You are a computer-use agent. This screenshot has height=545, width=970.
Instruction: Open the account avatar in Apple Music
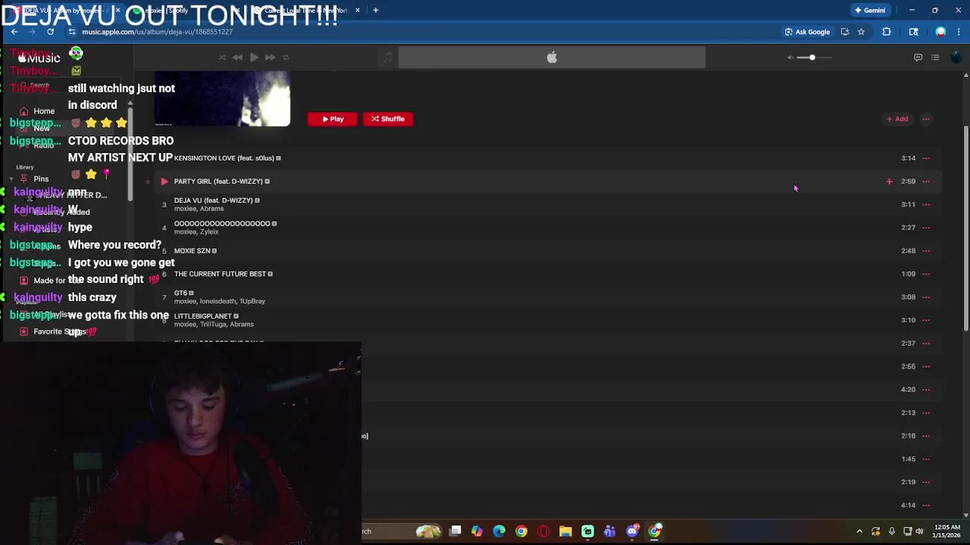click(x=956, y=58)
